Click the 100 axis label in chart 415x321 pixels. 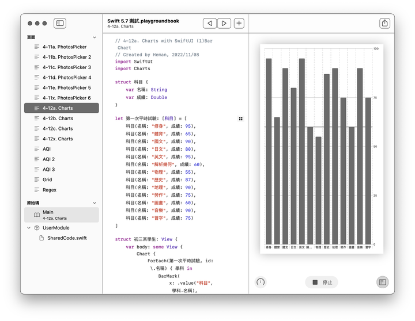tap(376, 49)
